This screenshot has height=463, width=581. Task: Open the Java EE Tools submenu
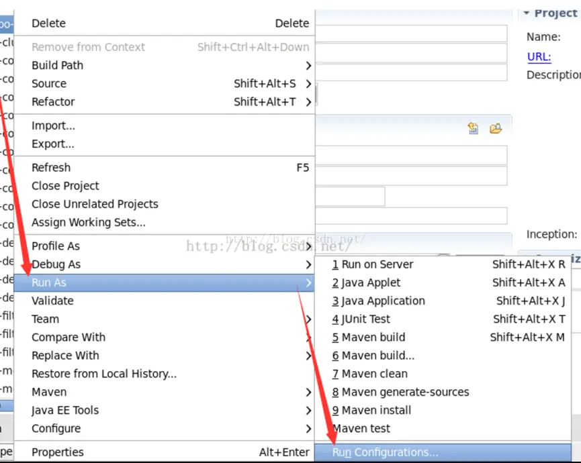[x=165, y=410]
